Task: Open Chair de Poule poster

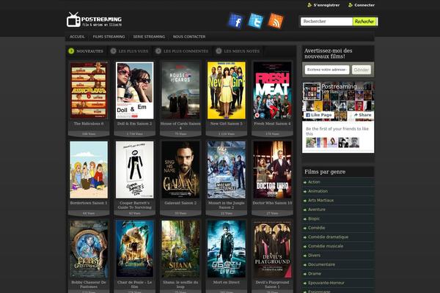Action: (135, 249)
